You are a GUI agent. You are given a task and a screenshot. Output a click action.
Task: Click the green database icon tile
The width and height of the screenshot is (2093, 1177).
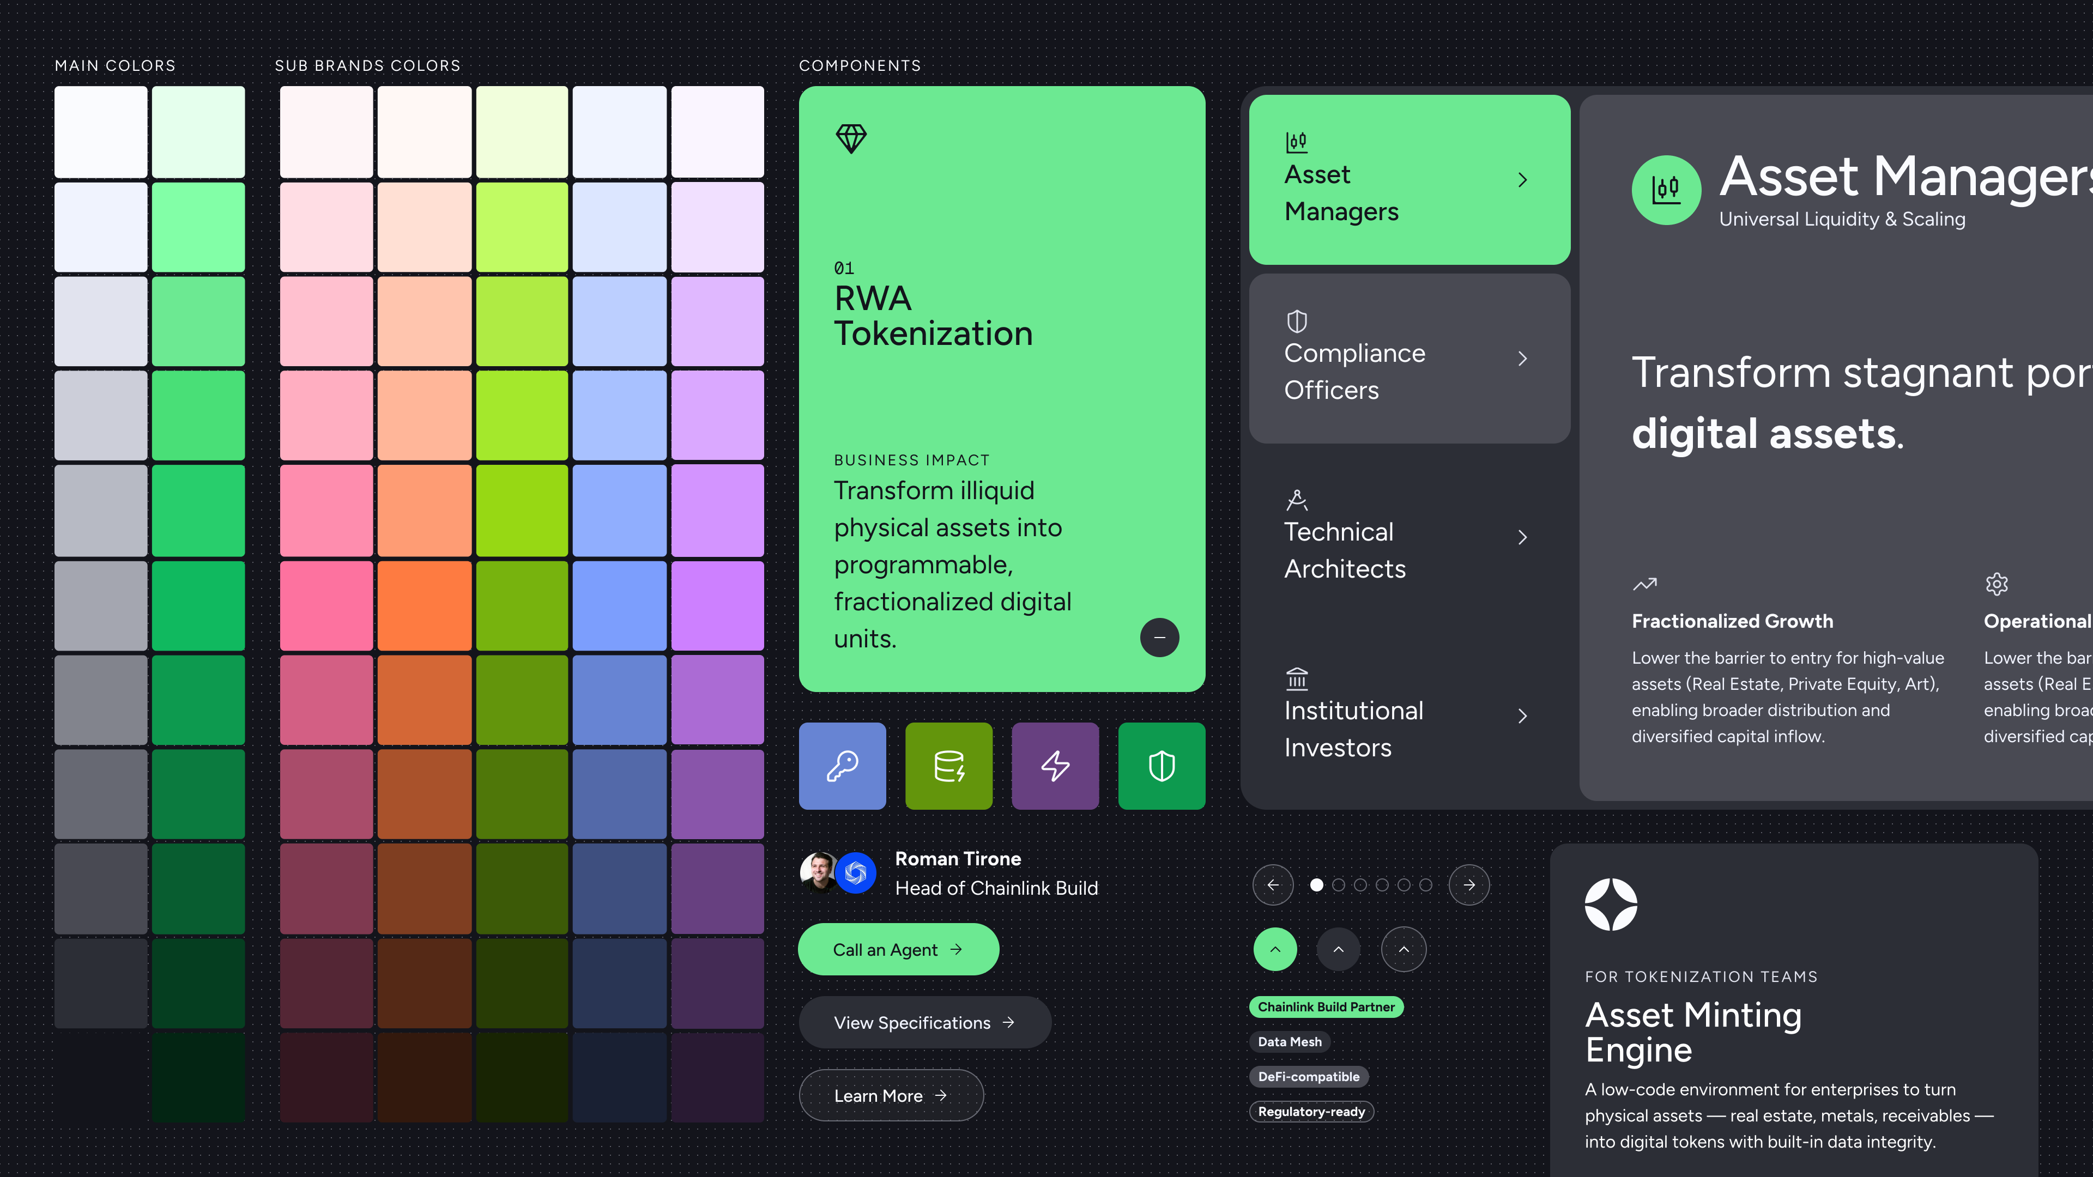[948, 765]
